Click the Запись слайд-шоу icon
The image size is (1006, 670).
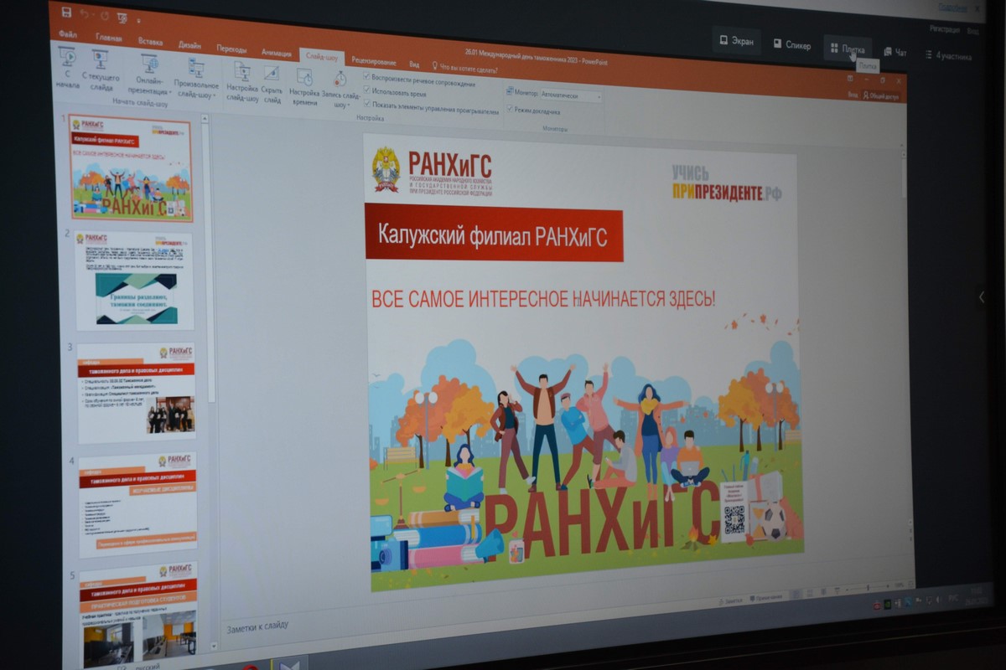click(340, 80)
